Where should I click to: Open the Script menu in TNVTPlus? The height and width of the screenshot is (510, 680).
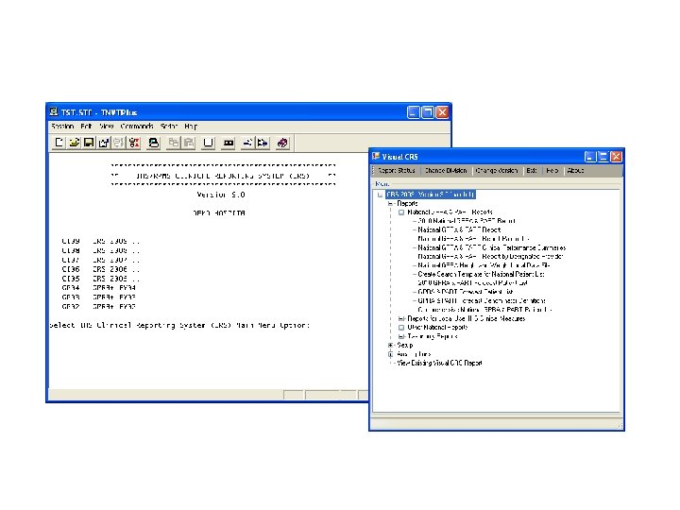tap(169, 127)
